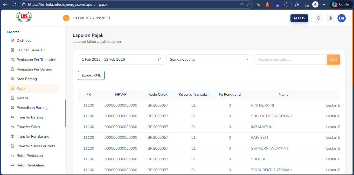Focus the Masukkan pencarian search field
Viewport: 354px width, 175px height.
[290, 59]
